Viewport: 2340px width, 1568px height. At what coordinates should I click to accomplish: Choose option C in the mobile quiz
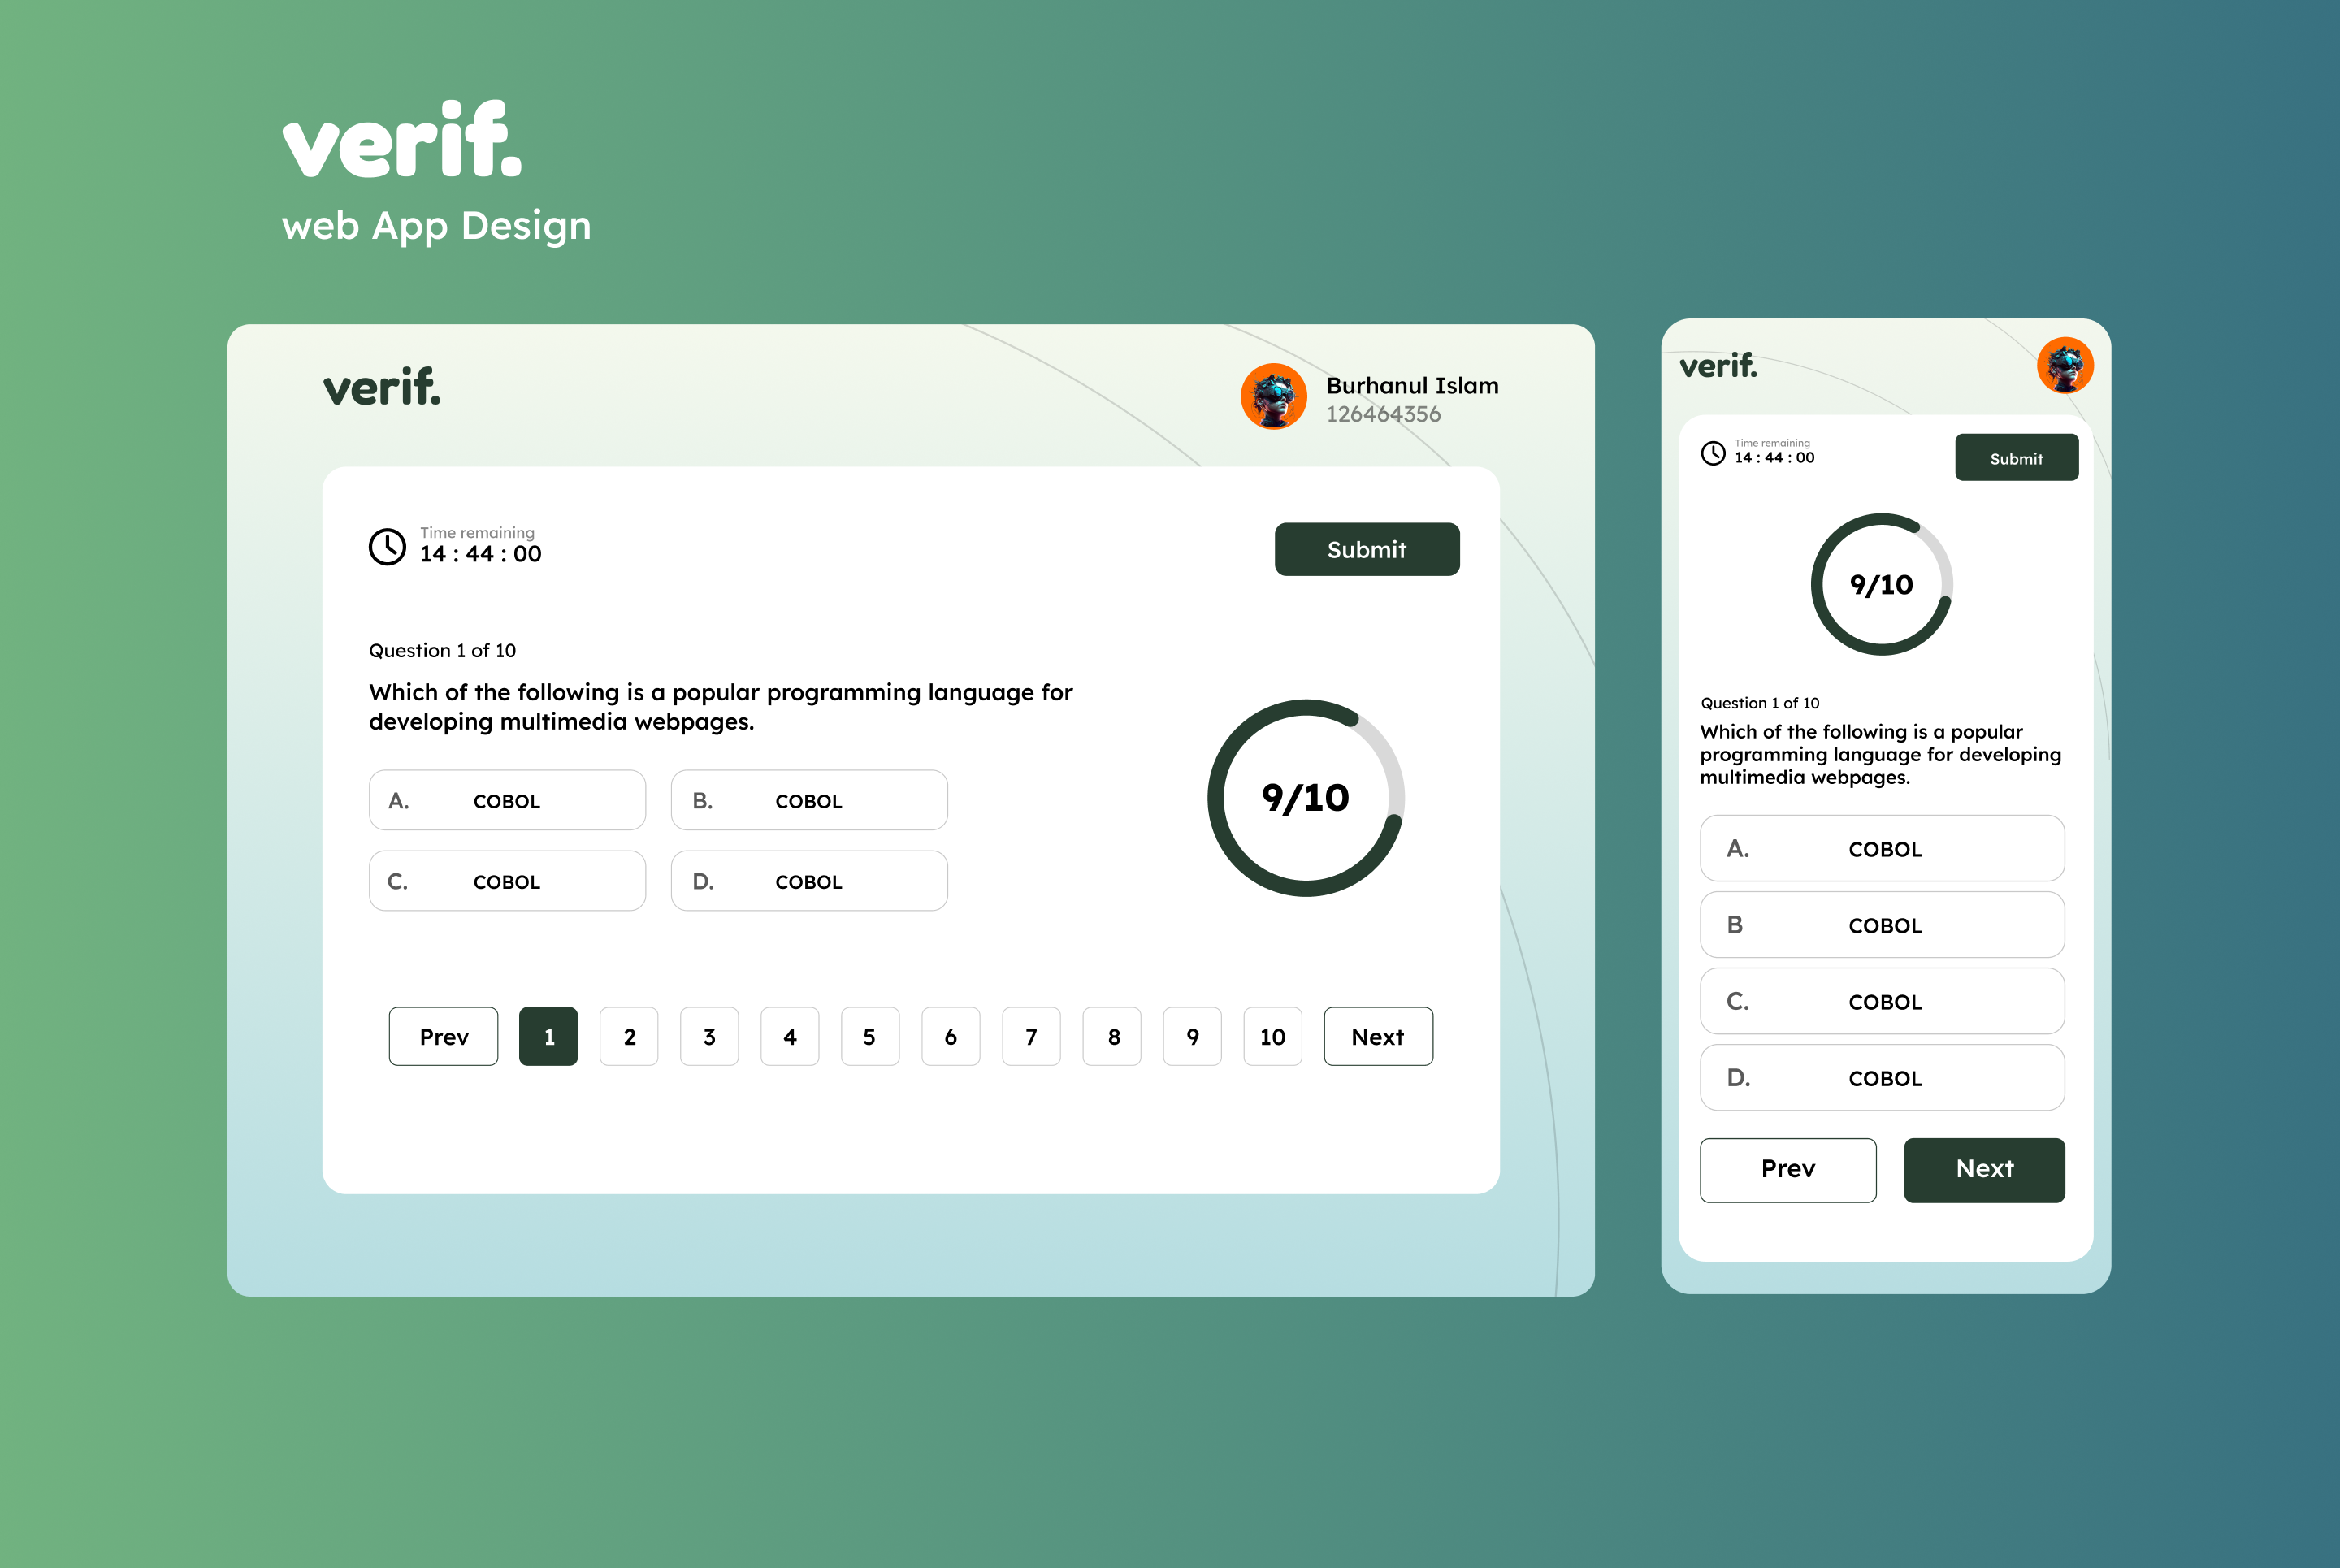point(1881,1001)
